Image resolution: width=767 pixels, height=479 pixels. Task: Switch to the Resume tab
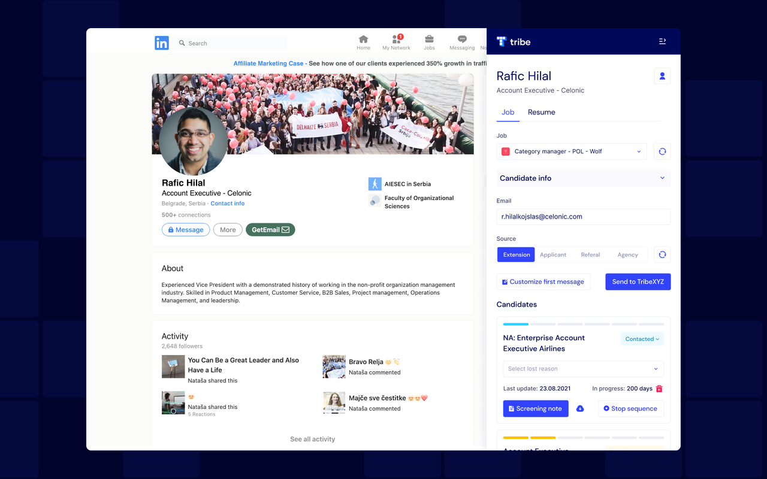click(x=541, y=112)
